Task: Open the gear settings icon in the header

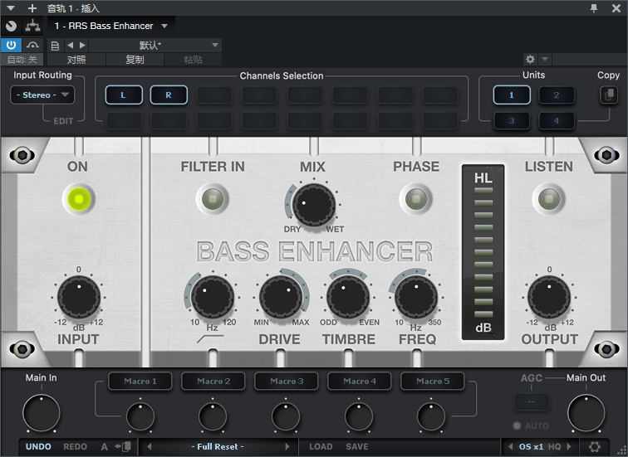Action: 530,60
